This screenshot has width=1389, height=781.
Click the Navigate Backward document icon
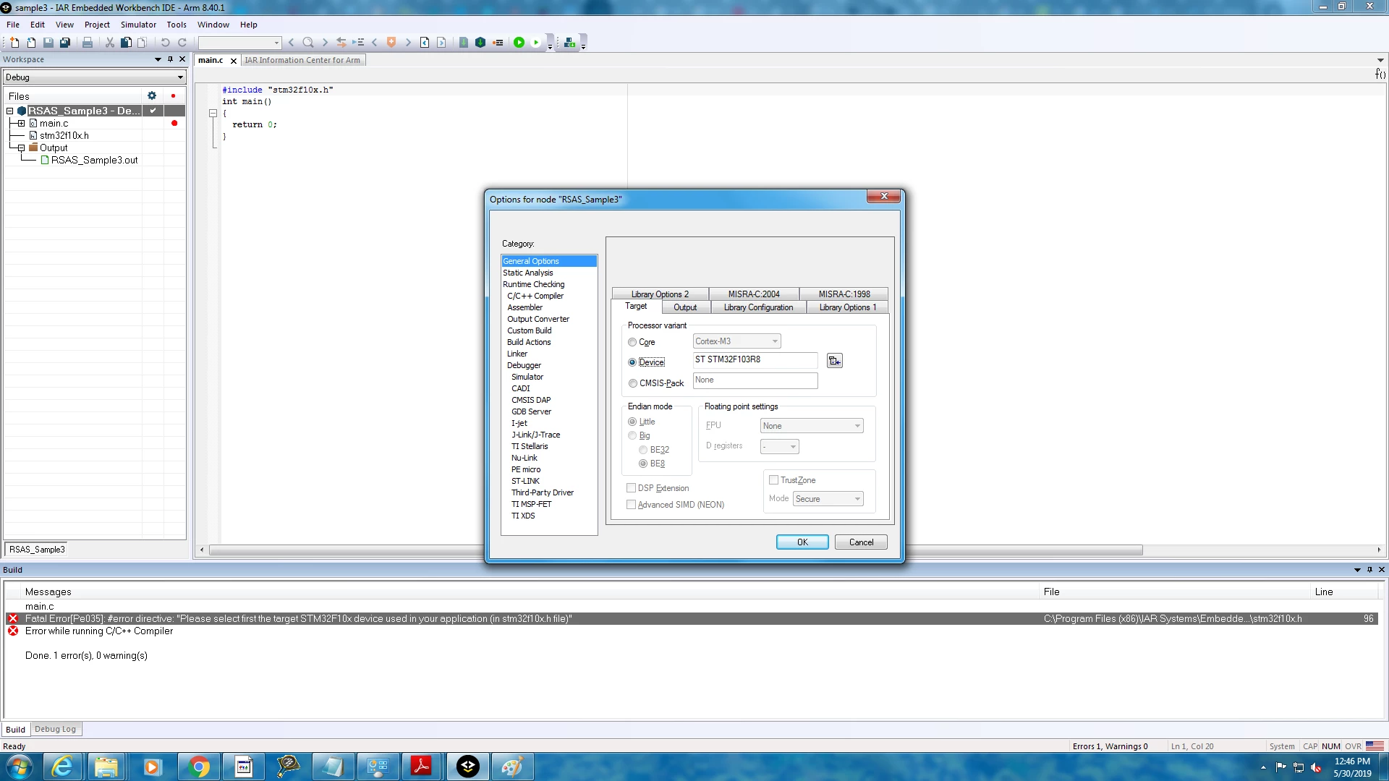425,43
